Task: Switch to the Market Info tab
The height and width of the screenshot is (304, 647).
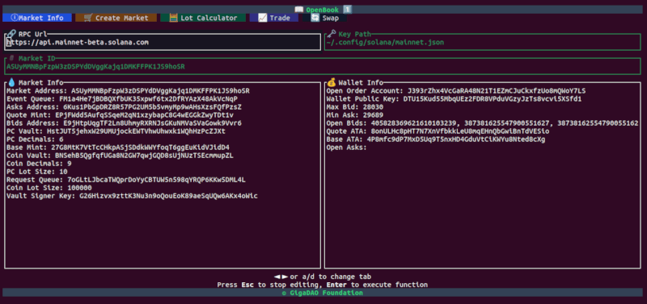Action: tap(37, 18)
